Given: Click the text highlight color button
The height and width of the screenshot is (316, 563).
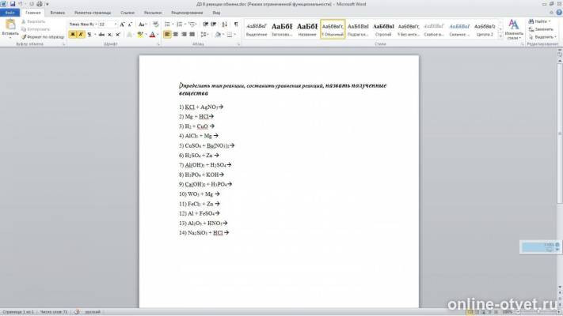Looking at the screenshot, I should coord(139,35).
